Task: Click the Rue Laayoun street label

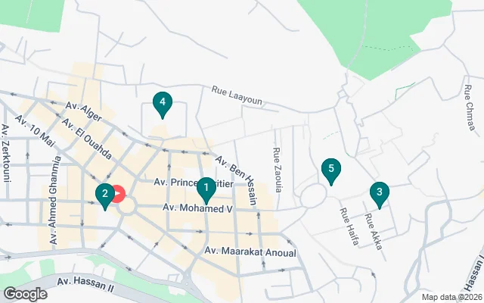Action: coord(237,95)
